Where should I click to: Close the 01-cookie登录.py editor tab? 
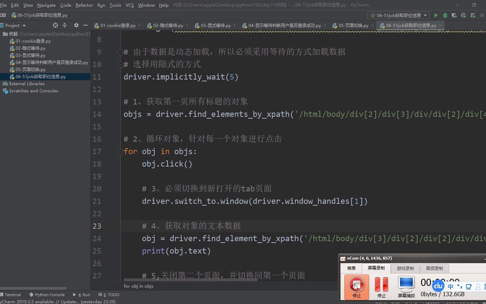[x=140, y=25]
